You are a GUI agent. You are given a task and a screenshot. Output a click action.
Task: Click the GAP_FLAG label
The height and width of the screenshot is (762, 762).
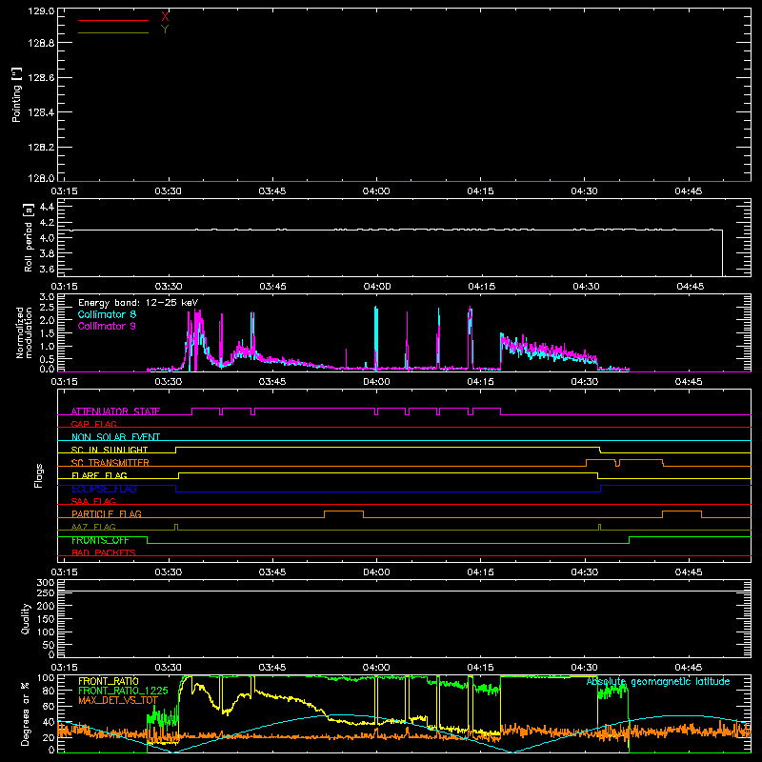point(93,424)
